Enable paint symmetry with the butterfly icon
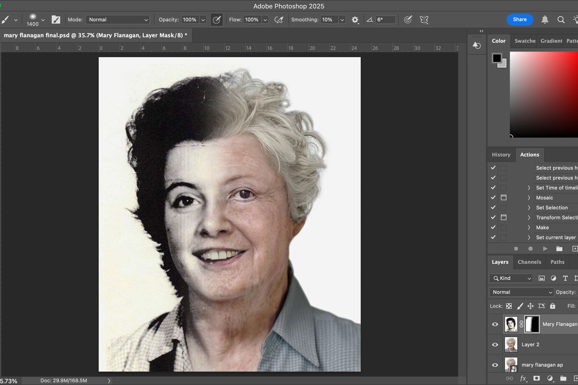The image size is (578, 385). point(425,20)
